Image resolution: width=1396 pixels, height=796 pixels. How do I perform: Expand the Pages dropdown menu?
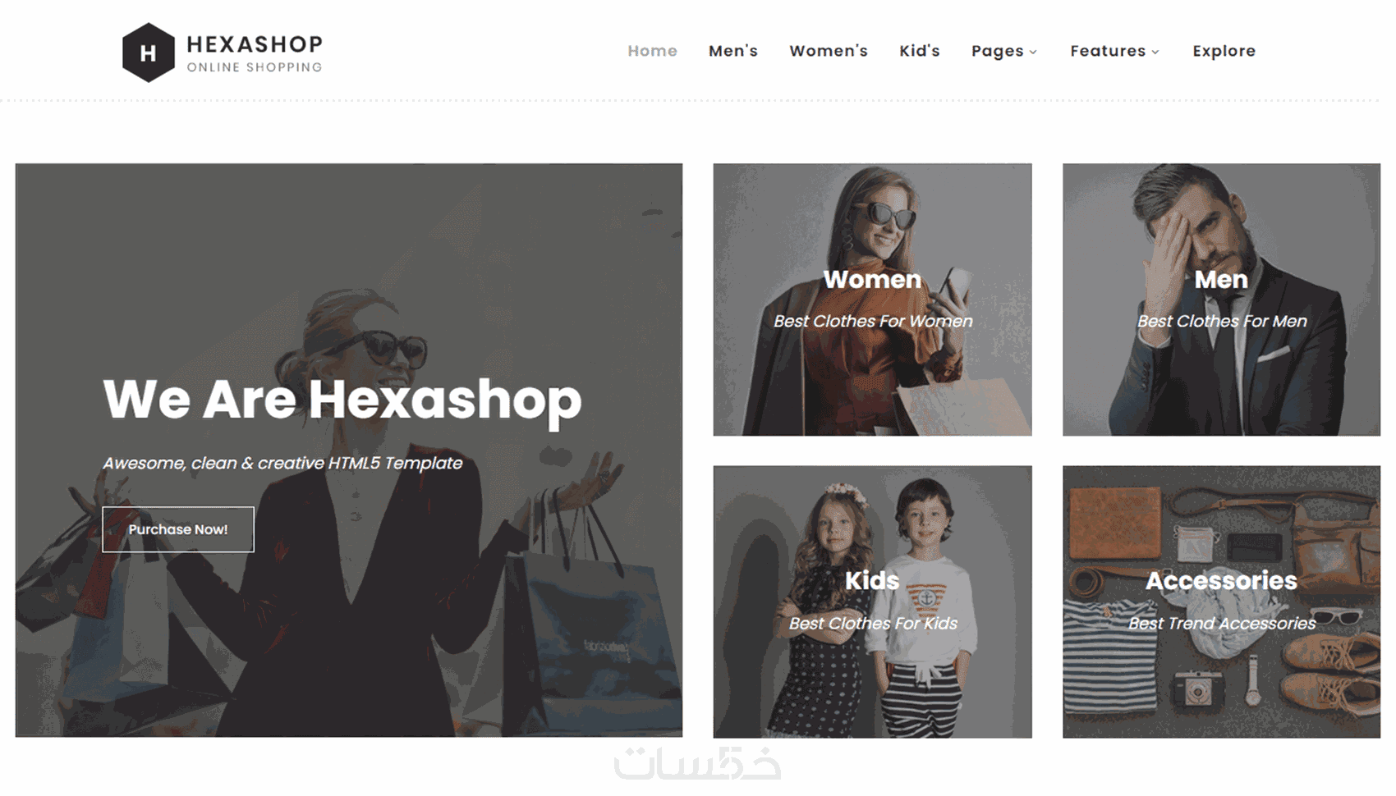click(x=1004, y=51)
